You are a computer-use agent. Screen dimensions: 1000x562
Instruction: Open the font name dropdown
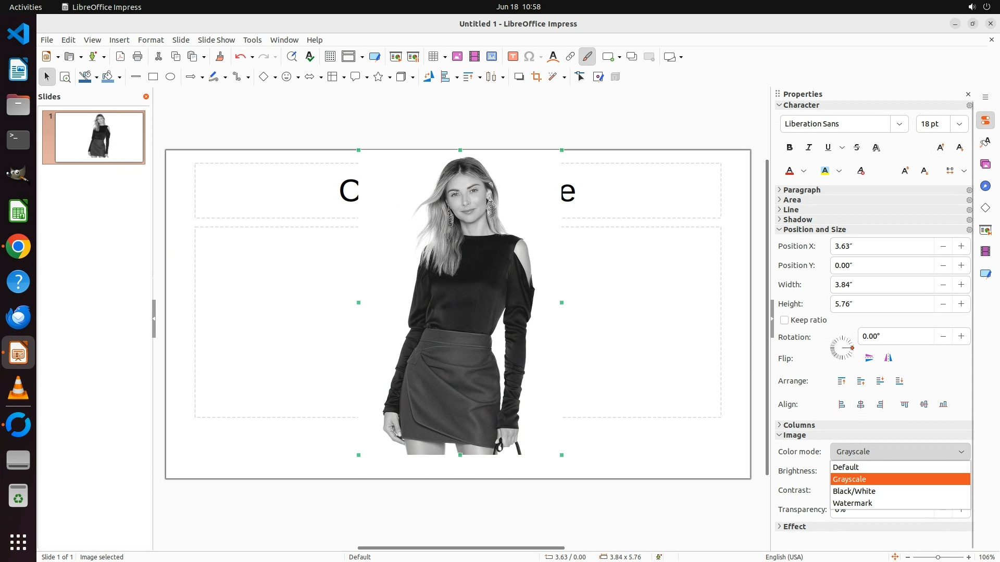coord(899,124)
